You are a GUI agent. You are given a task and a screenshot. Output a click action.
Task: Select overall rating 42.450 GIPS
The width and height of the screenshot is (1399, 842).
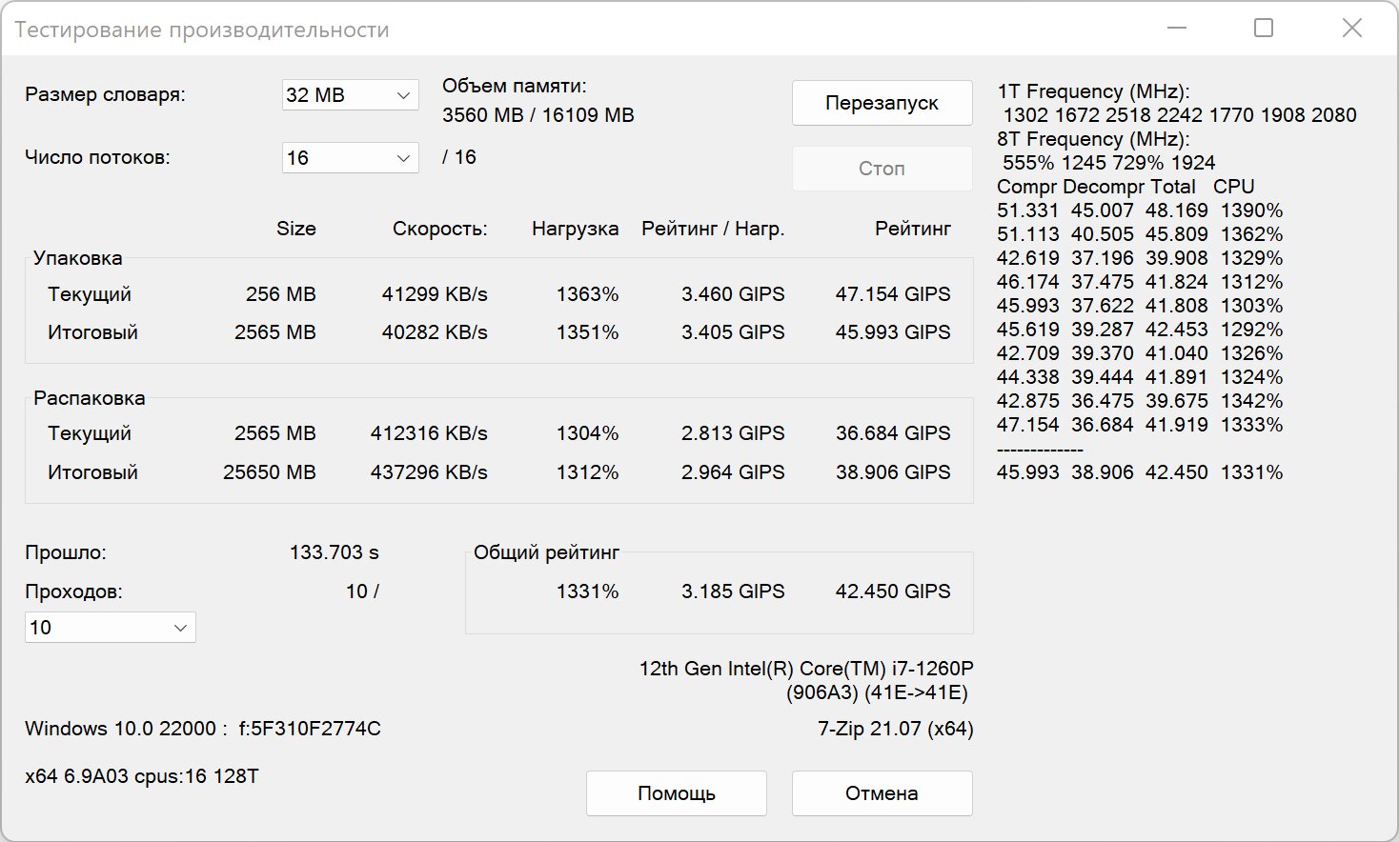pyautogui.click(x=893, y=591)
